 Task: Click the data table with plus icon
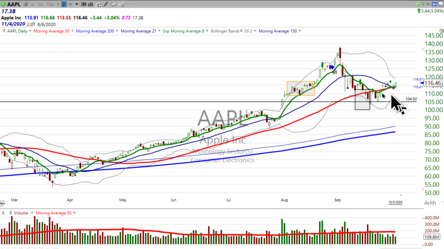98,5
